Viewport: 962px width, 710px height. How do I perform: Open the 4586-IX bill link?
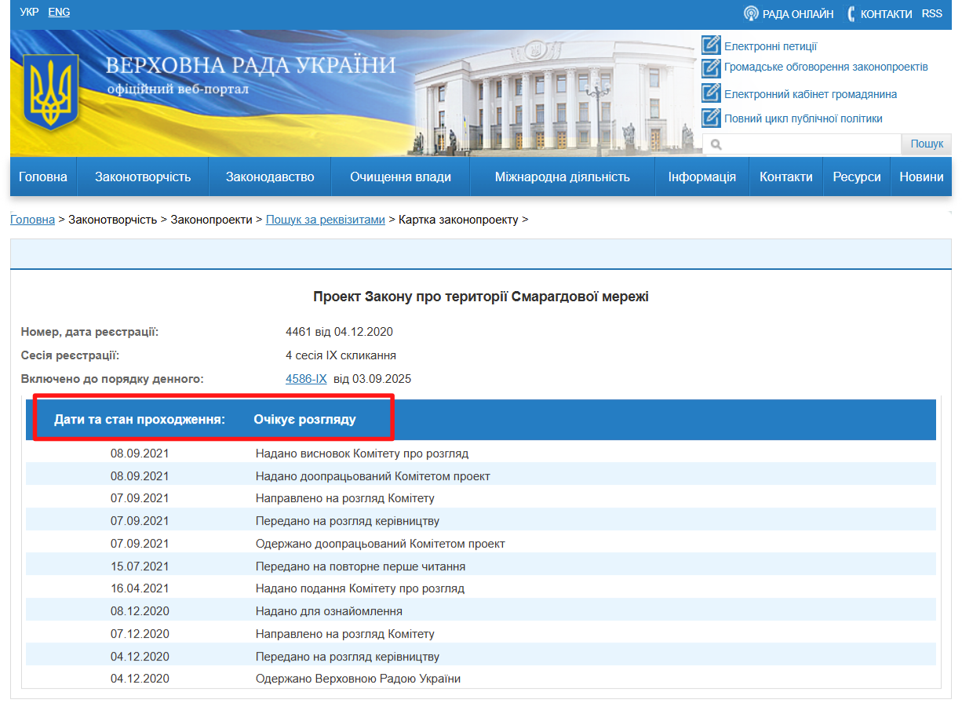[305, 378]
